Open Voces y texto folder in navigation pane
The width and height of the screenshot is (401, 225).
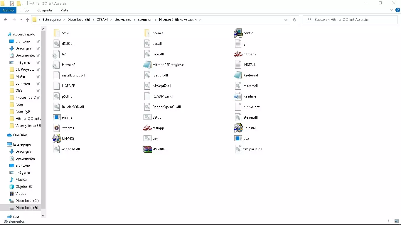[x=25, y=126]
